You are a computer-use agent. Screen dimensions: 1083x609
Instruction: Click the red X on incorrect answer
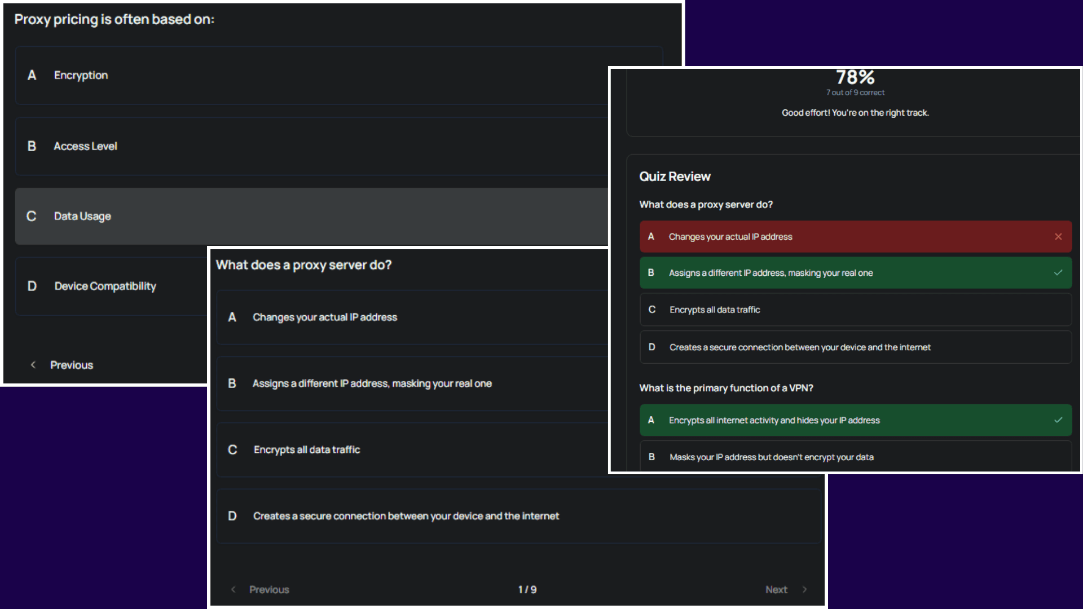coord(1058,237)
